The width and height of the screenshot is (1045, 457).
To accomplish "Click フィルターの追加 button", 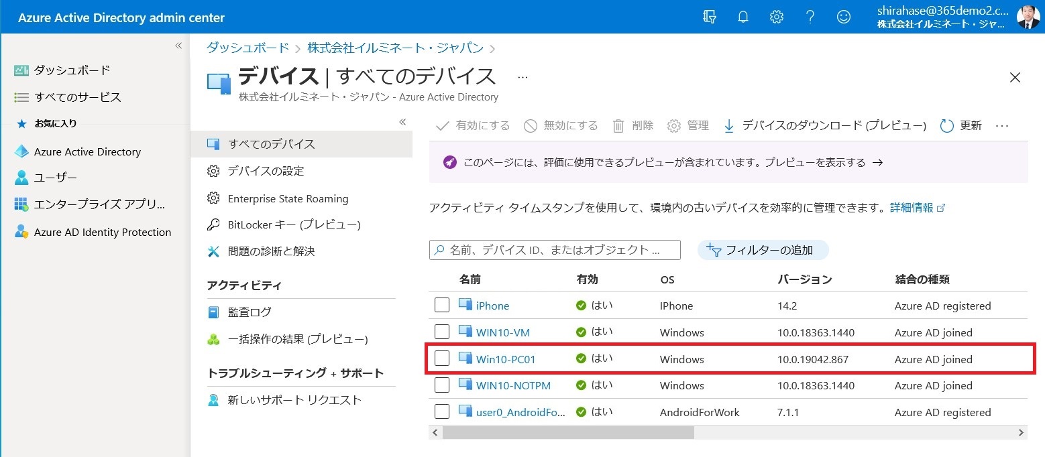I will [x=763, y=250].
